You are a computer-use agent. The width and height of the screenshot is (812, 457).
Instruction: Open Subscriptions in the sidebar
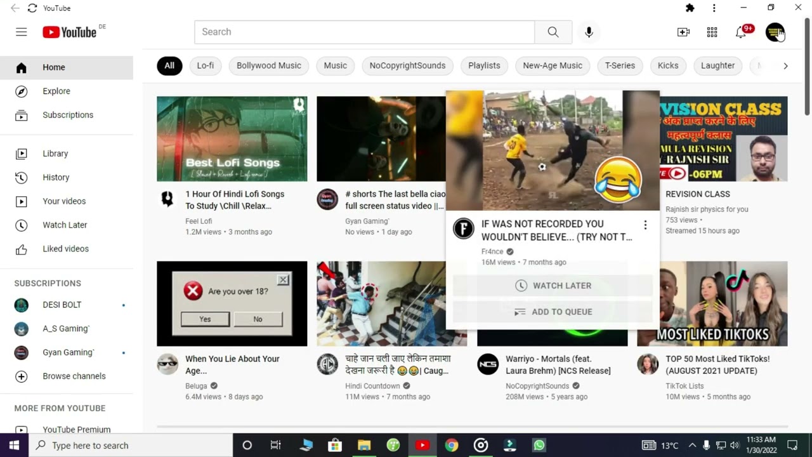pos(67,115)
